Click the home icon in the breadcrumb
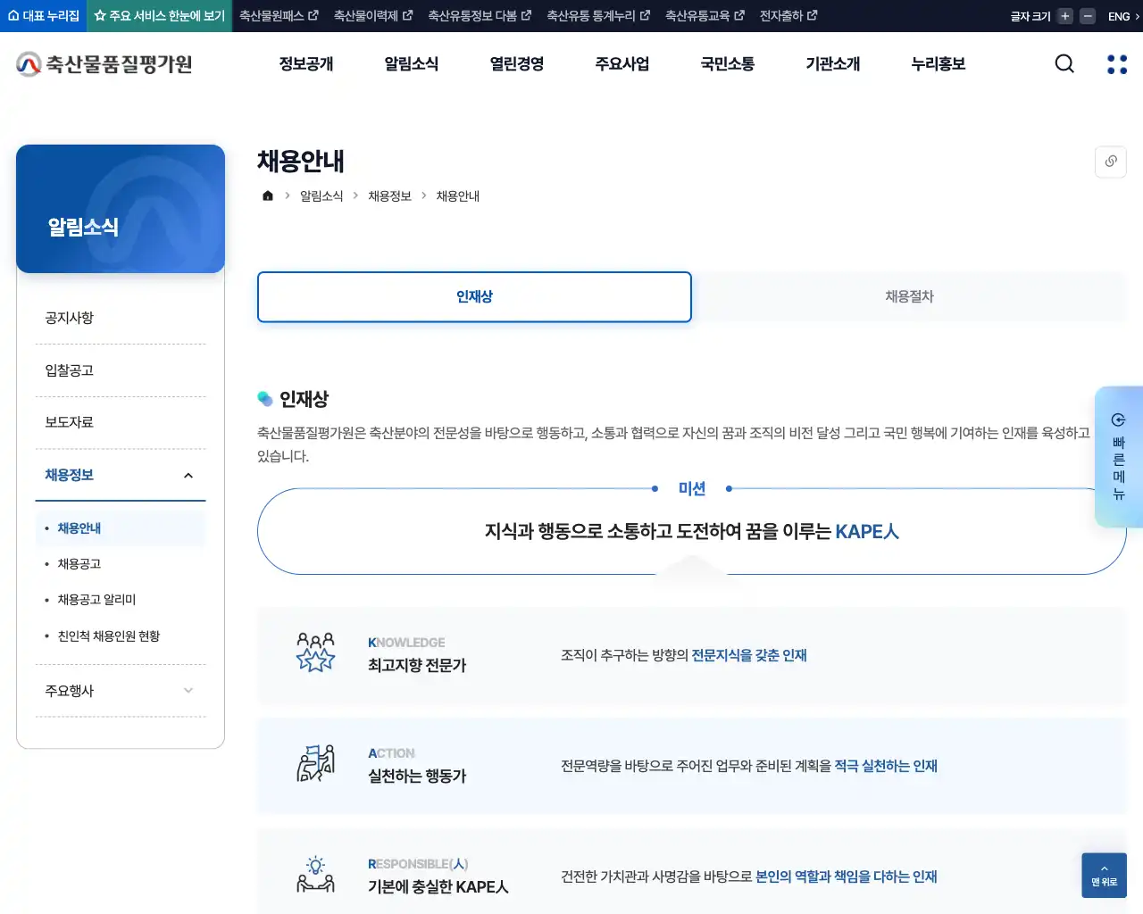 point(267,195)
